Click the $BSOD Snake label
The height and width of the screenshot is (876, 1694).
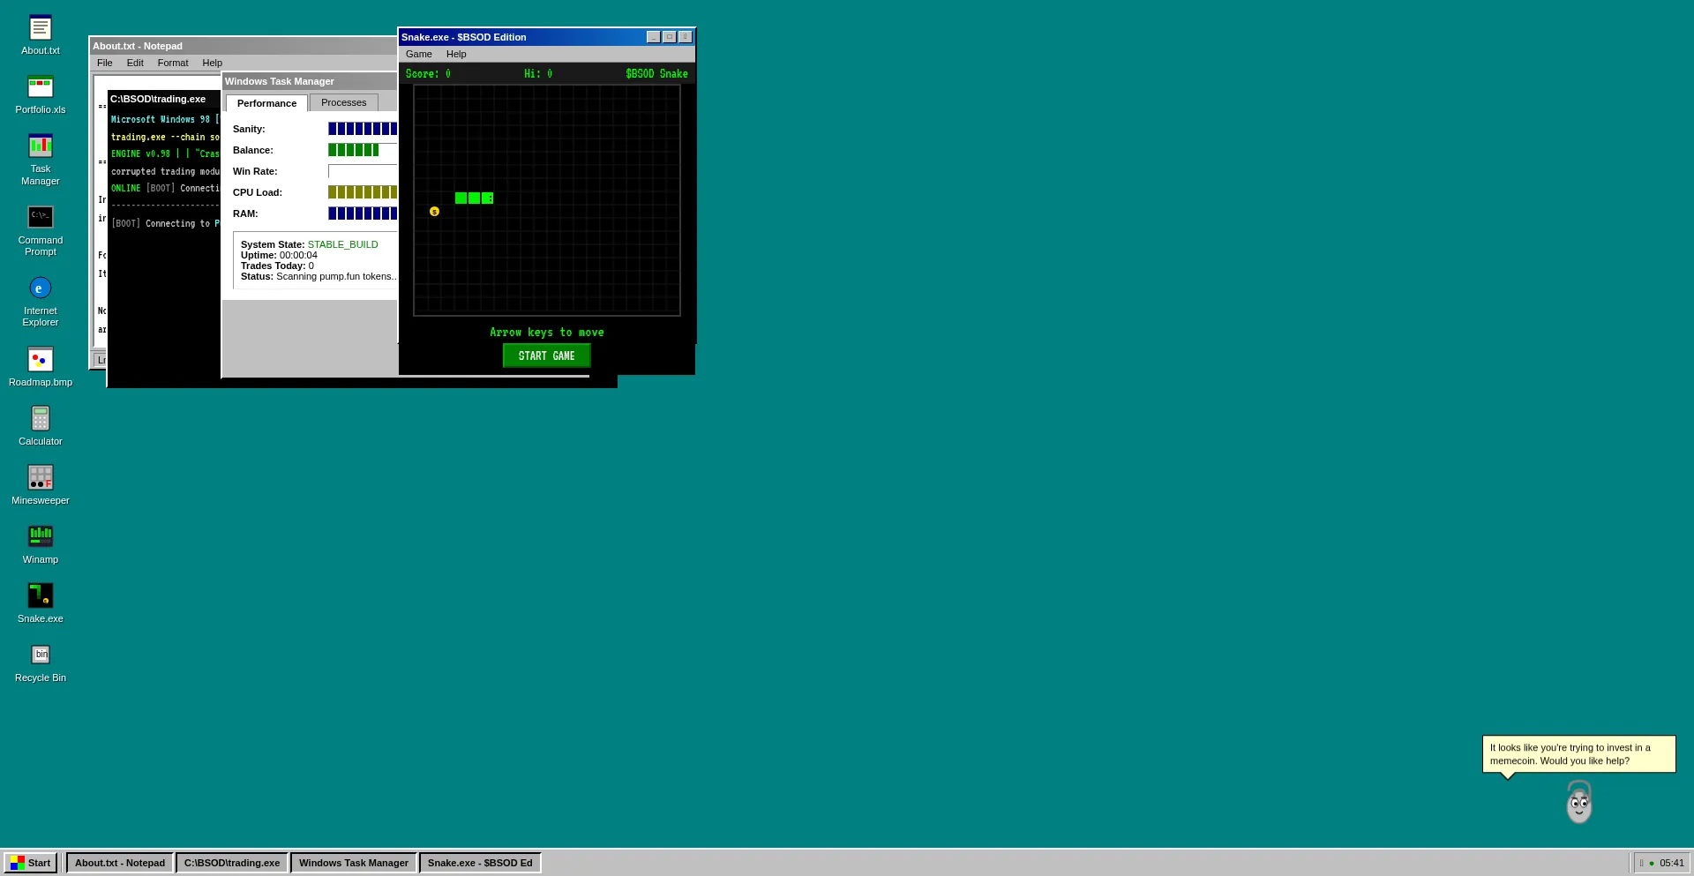click(656, 74)
